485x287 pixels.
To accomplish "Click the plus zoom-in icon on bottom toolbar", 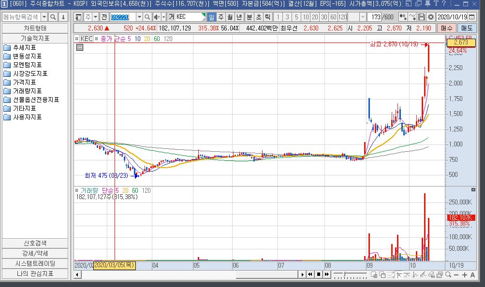I will point(464,274).
